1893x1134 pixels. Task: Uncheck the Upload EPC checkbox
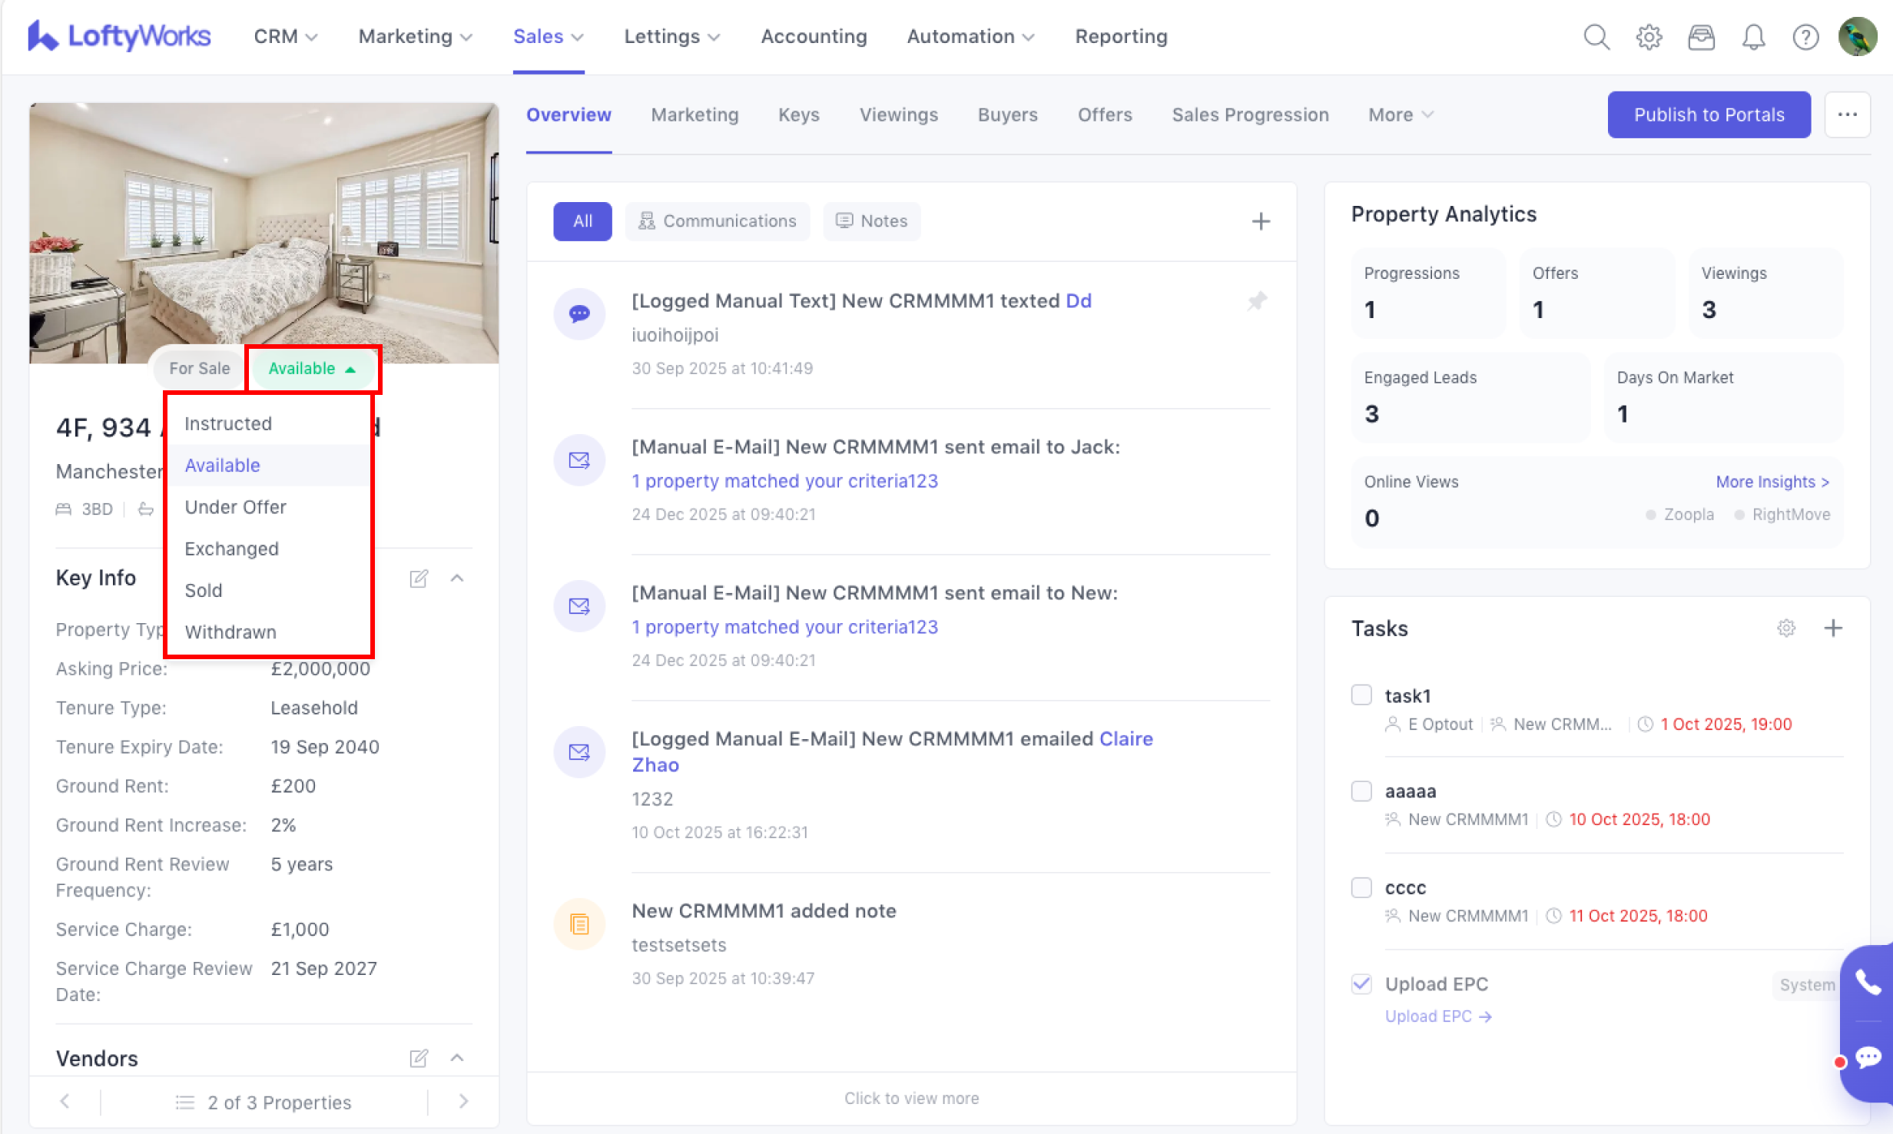pyautogui.click(x=1361, y=983)
